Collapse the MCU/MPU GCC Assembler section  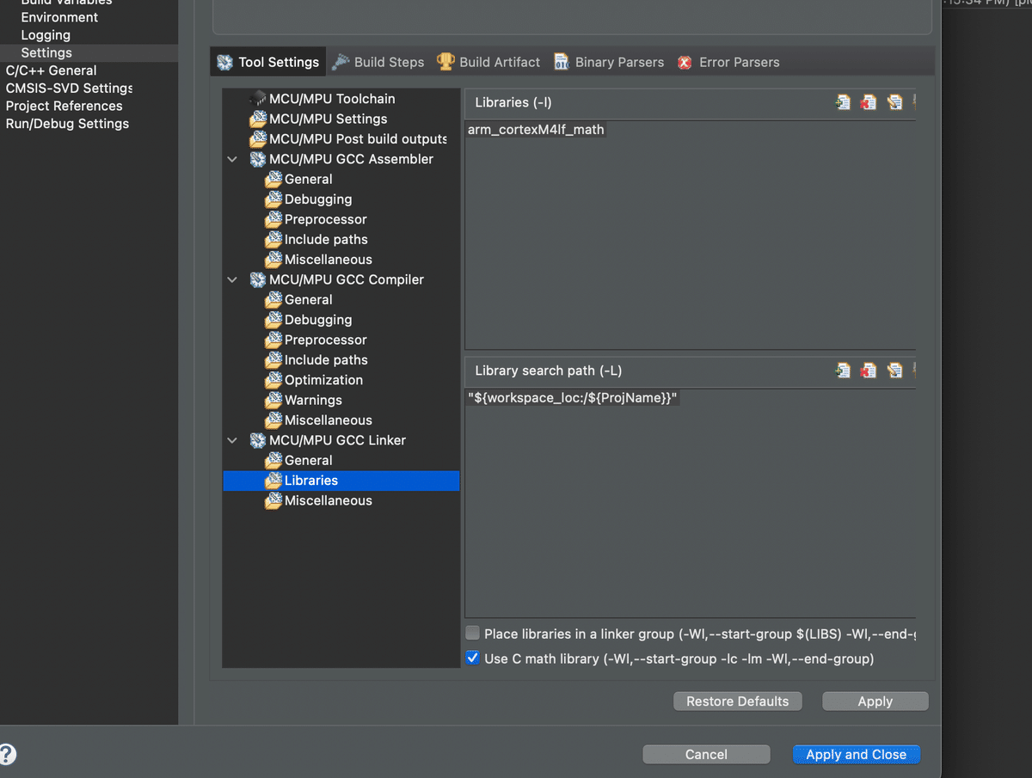(x=231, y=158)
